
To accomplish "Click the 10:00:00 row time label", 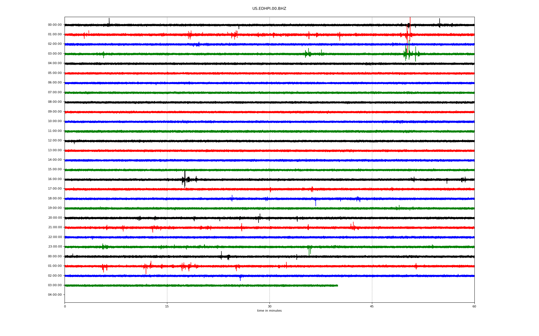I will pyautogui.click(x=55, y=121).
